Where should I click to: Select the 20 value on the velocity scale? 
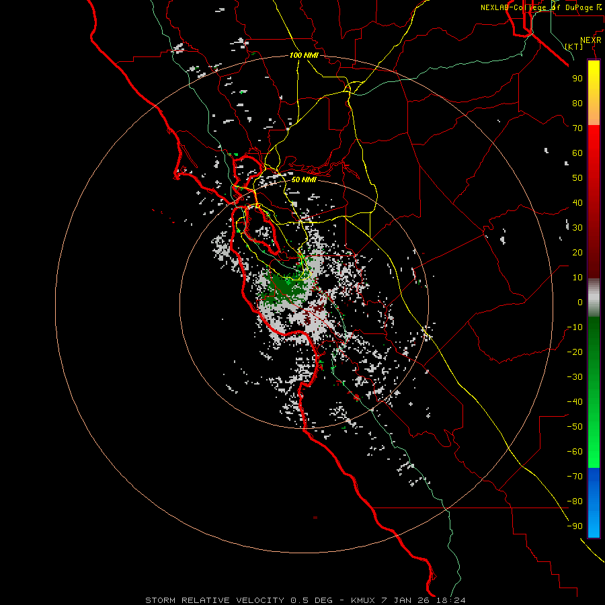pos(577,252)
